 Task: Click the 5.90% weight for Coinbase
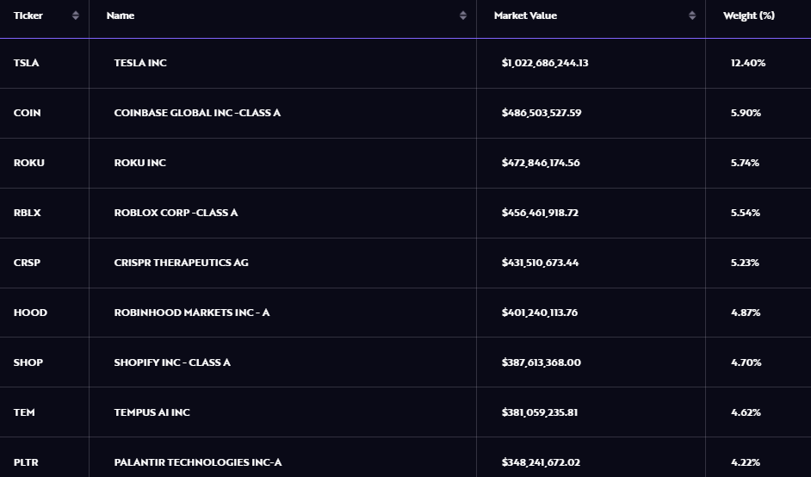pos(746,113)
